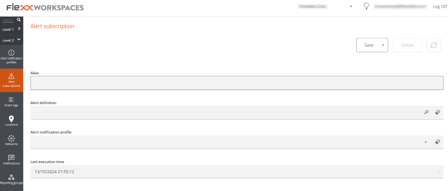Click the Save button
The width and height of the screenshot is (448, 191).
click(369, 45)
